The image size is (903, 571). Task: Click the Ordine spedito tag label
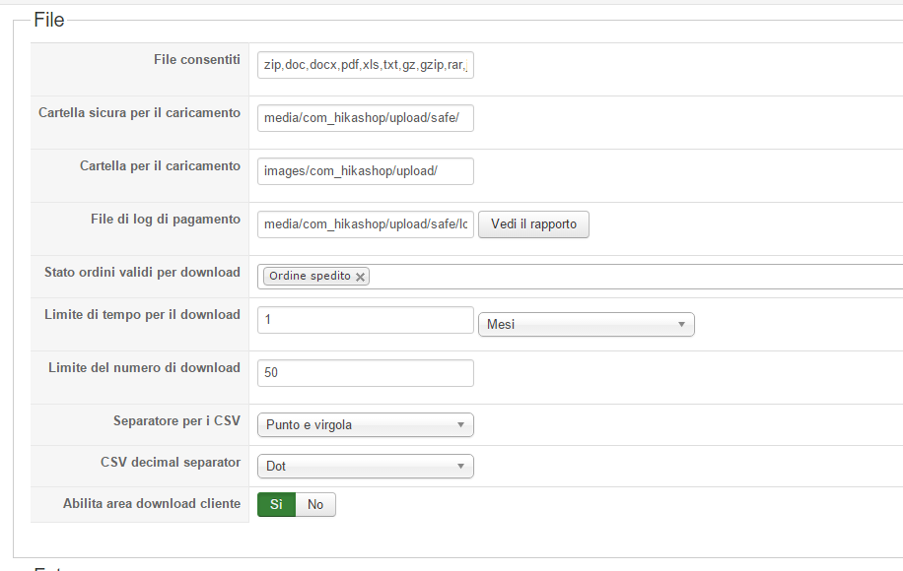pyautogui.click(x=309, y=277)
